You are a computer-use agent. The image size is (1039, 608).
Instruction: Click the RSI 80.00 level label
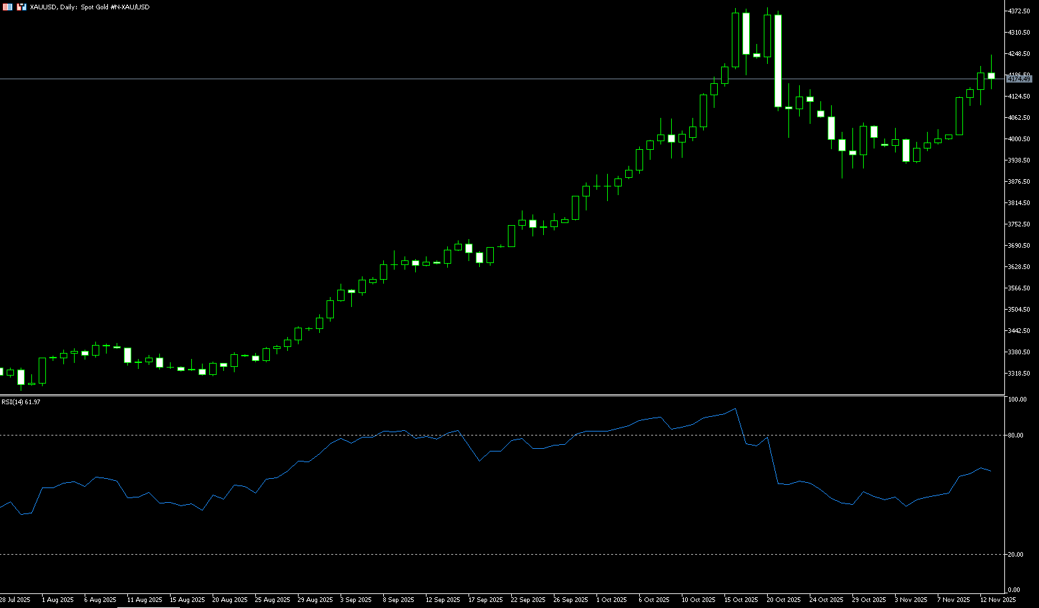(1017, 436)
